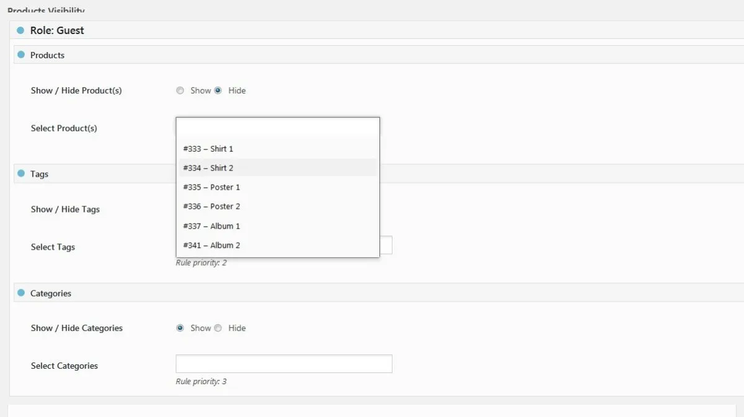Image resolution: width=744 pixels, height=417 pixels.
Task: Click blue dot beside Tags section
Action: point(21,173)
